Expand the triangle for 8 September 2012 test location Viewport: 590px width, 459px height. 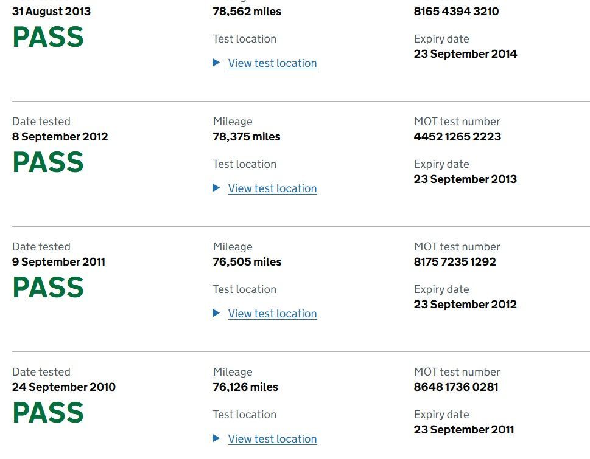pos(216,188)
